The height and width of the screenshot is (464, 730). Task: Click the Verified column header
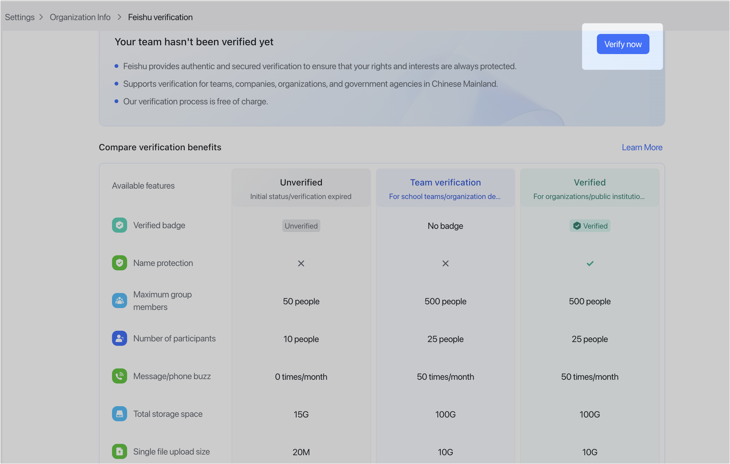tap(589, 182)
